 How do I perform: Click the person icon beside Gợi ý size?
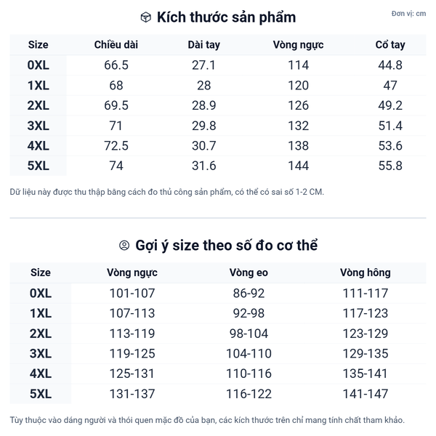(x=124, y=246)
